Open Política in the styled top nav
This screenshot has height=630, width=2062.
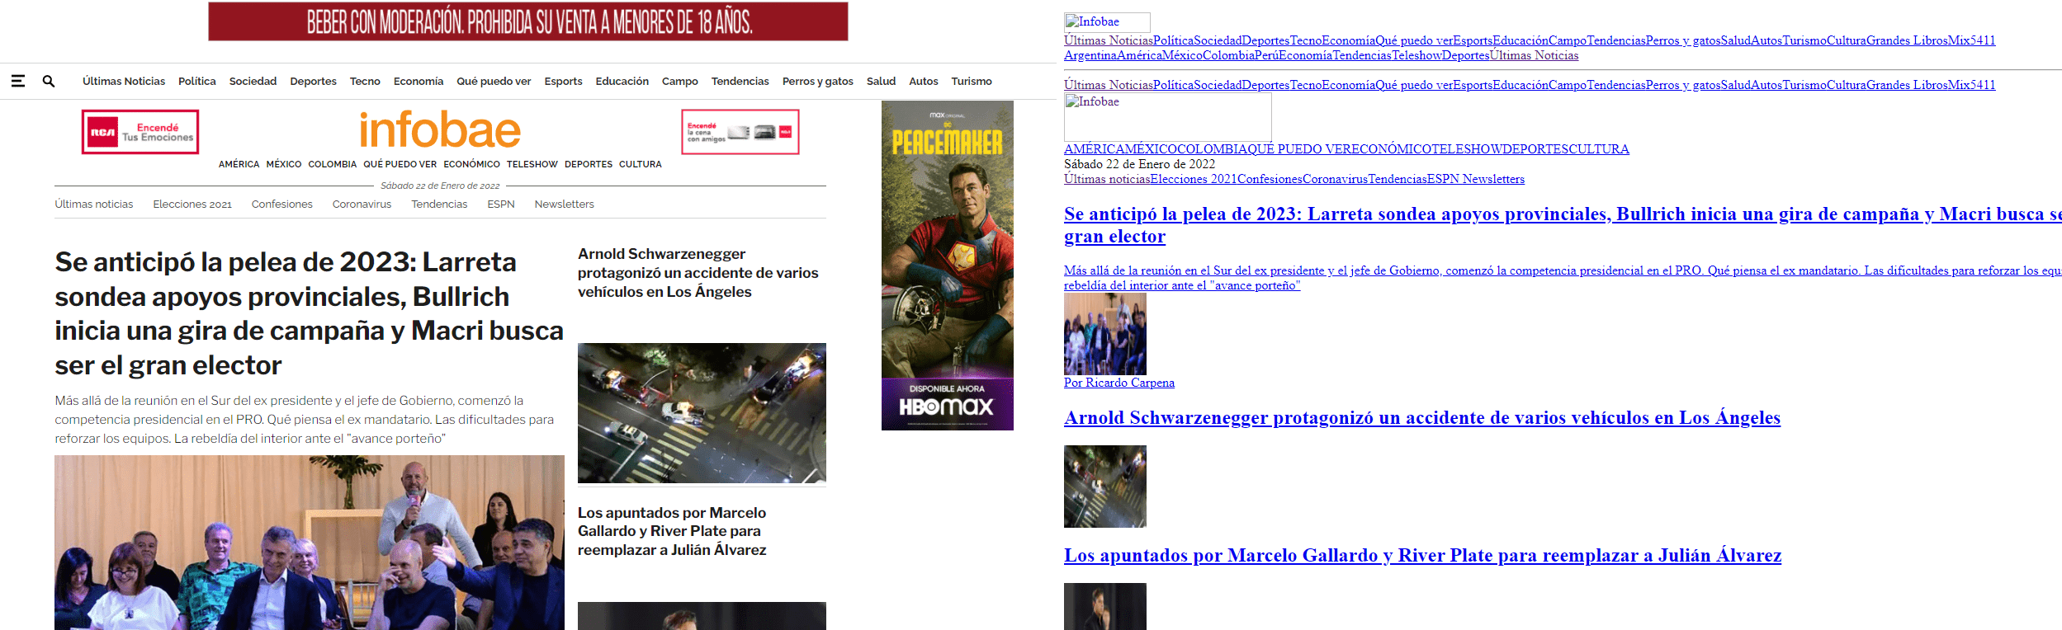click(197, 81)
